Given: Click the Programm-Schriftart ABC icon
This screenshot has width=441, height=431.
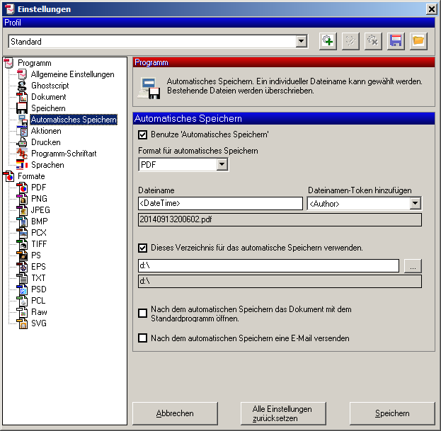Looking at the screenshot, I should (x=22, y=154).
